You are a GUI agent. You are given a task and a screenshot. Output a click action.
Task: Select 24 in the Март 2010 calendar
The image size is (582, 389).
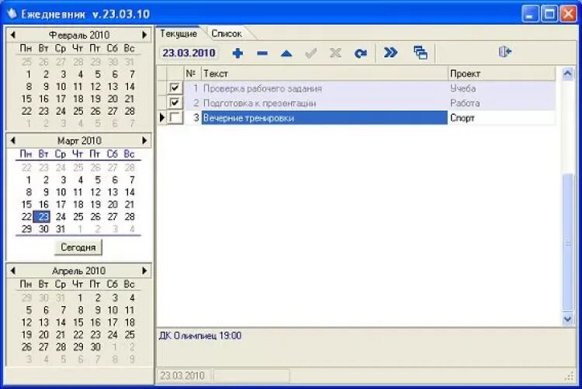[x=61, y=217]
